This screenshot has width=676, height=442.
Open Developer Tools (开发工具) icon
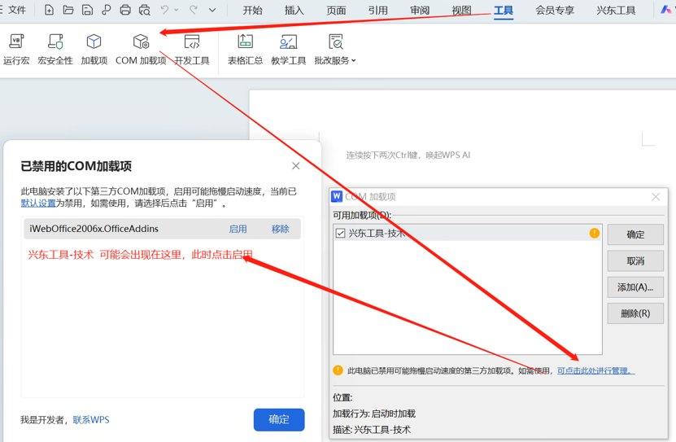pos(192,49)
